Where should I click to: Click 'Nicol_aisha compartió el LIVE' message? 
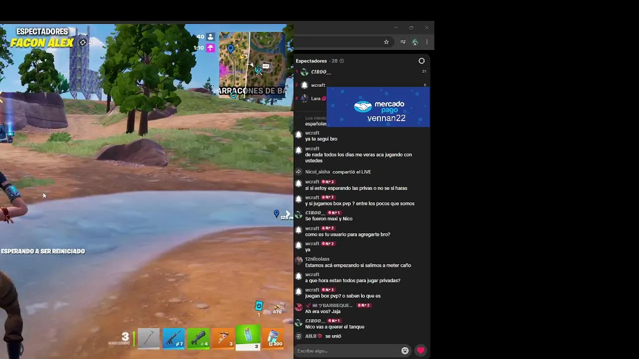click(x=338, y=172)
